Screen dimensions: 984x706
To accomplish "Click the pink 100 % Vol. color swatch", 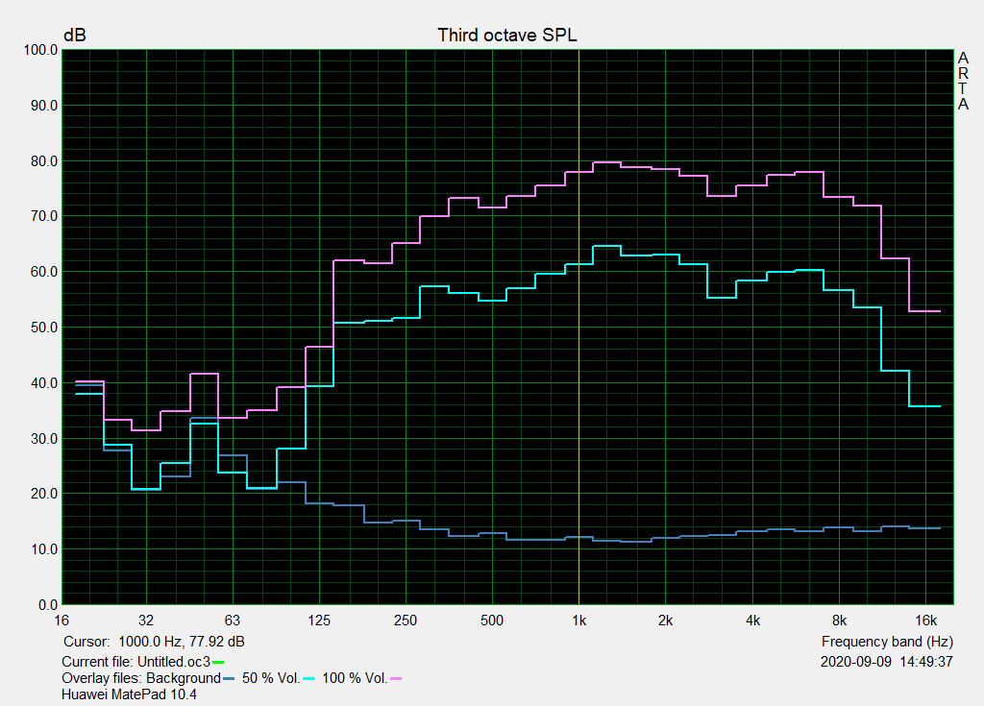I will (x=396, y=679).
